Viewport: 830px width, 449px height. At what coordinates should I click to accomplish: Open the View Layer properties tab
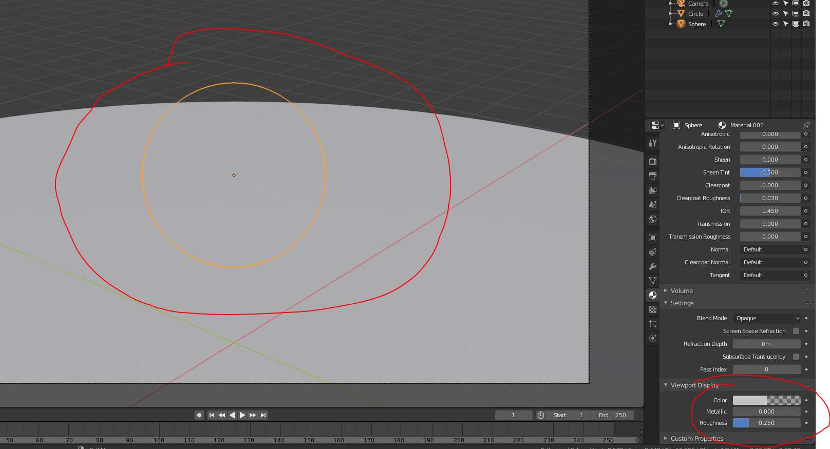pos(653,190)
